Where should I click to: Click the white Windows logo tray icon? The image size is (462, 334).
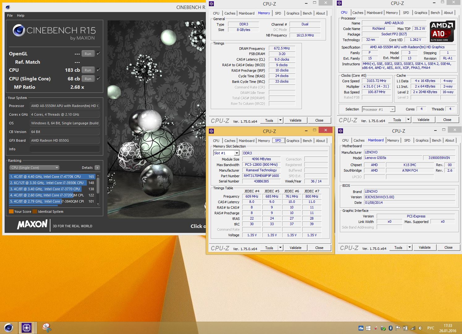pos(368,328)
